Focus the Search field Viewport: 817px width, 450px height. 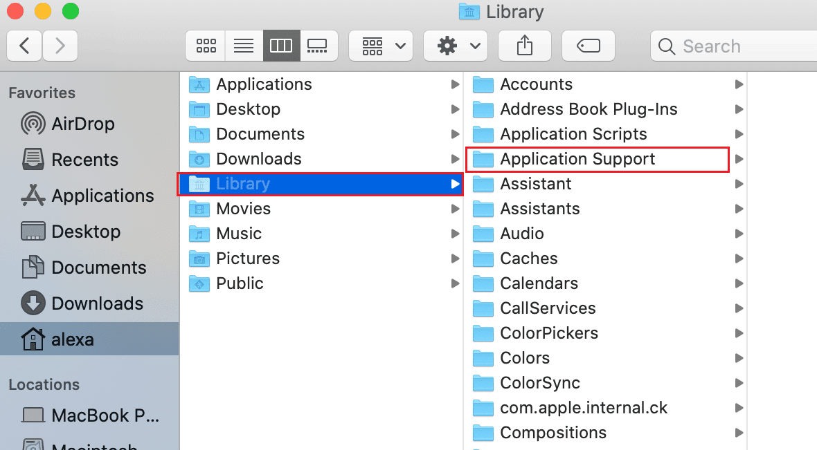tap(734, 46)
